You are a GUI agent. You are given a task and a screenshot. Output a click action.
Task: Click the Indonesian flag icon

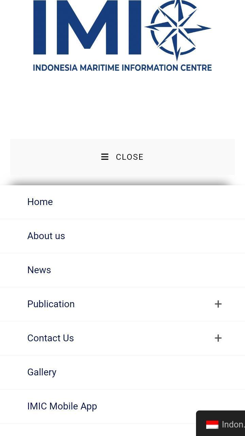pos(212,424)
